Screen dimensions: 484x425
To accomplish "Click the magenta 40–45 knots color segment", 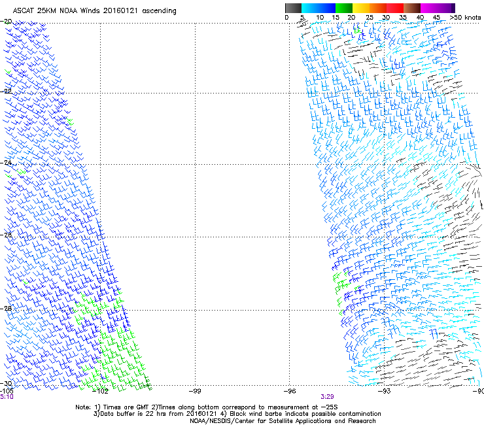I will tap(429, 8).
